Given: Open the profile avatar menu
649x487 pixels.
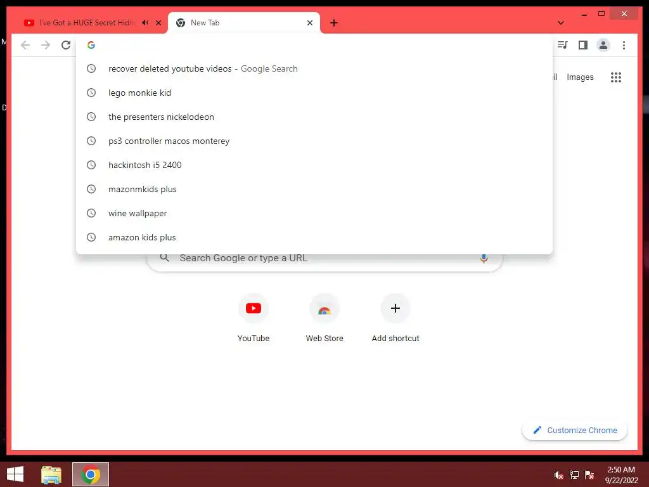Looking at the screenshot, I should point(603,45).
